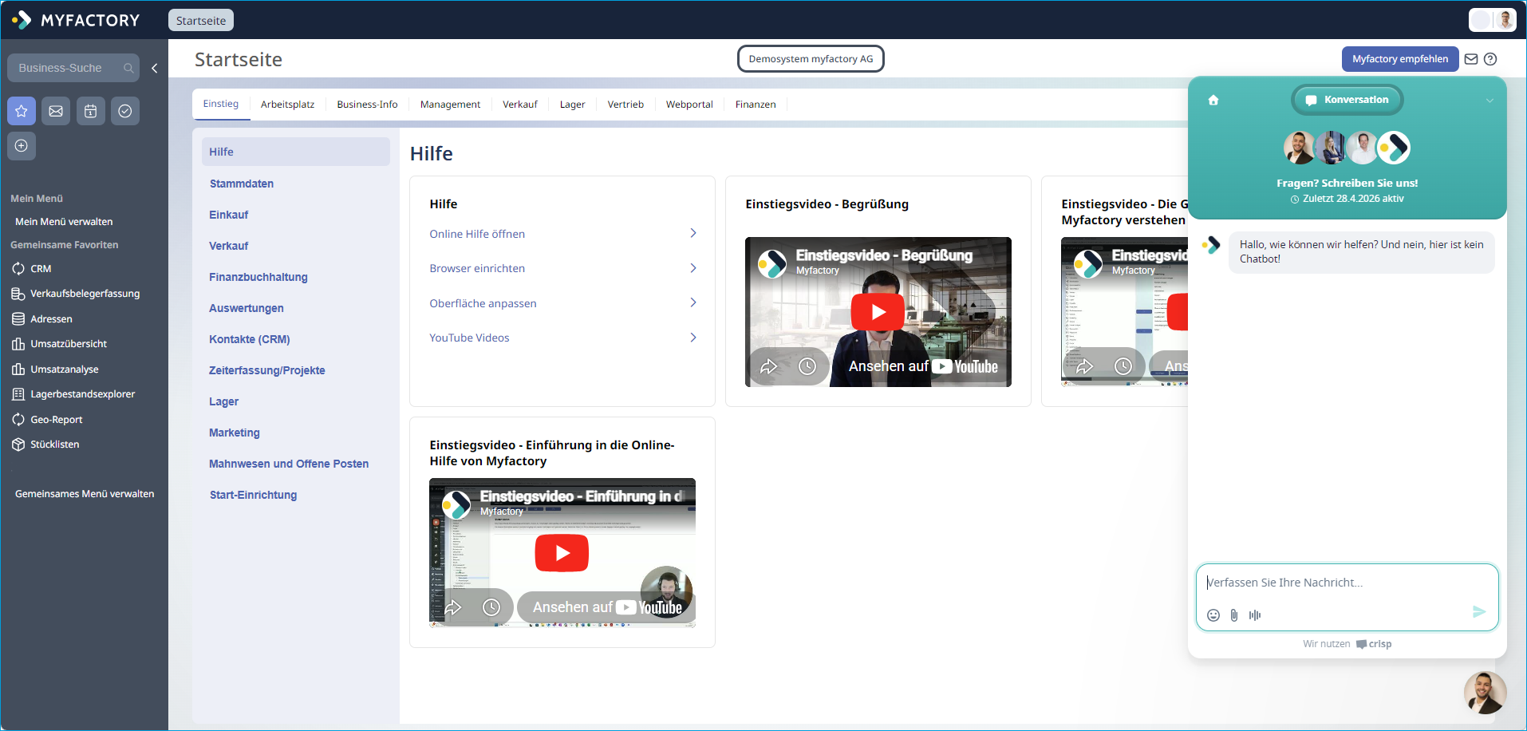
Task: Open the Management tab
Action: [x=450, y=105]
